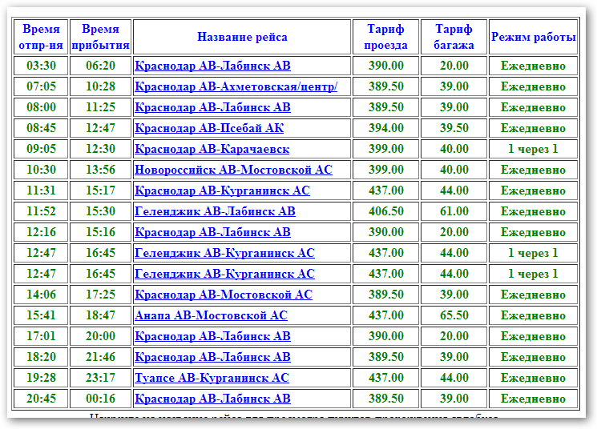This screenshot has width=597, height=429.
Task: Select 'Ежедневно' in the Туапсе row
Action: (533, 378)
